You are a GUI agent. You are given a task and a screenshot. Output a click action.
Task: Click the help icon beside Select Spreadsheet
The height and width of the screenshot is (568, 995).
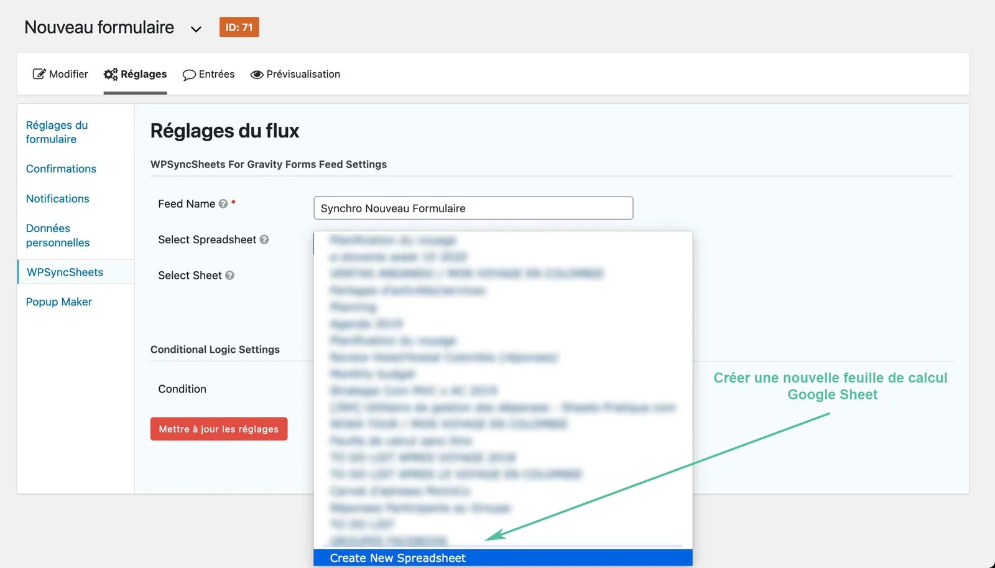pos(266,240)
